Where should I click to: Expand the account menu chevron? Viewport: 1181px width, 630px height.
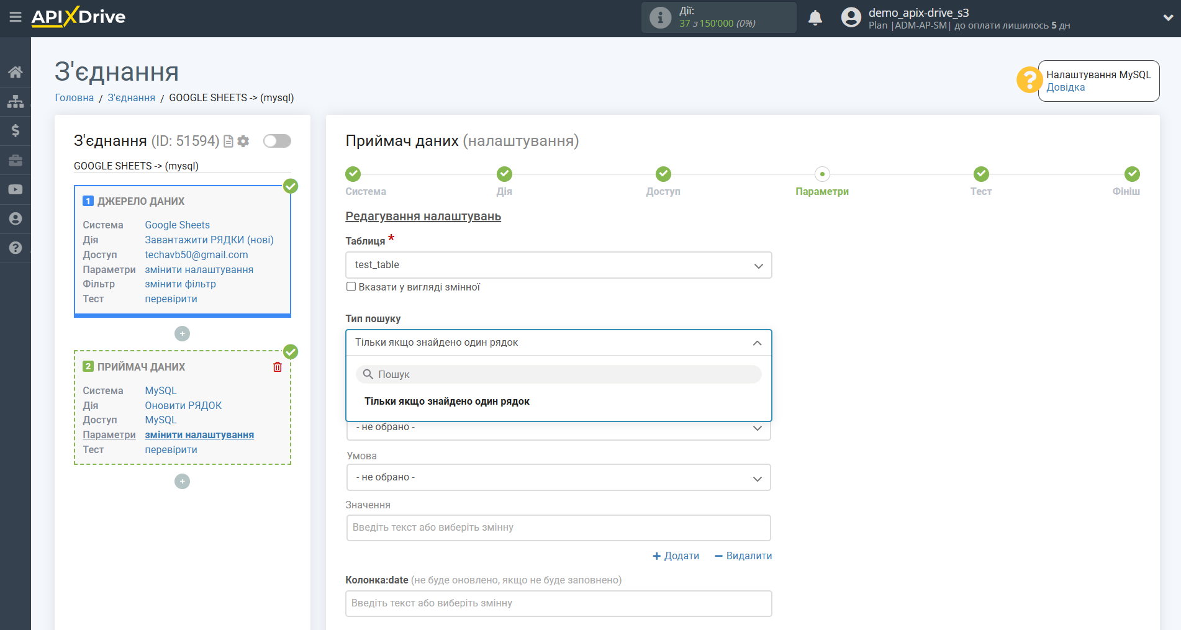(1168, 18)
